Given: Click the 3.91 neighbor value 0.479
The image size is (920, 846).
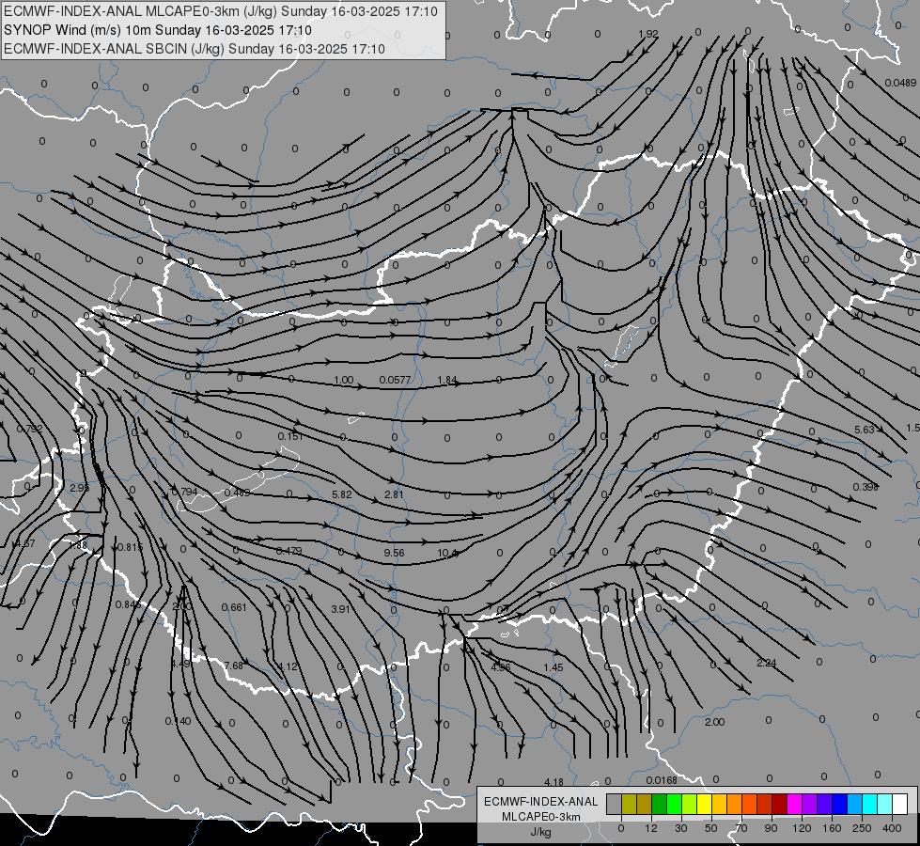Looking at the screenshot, I should [288, 551].
